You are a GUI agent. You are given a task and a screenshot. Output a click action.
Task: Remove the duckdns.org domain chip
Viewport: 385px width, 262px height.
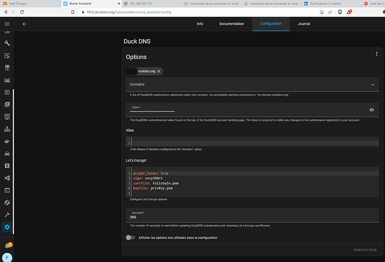[158, 71]
